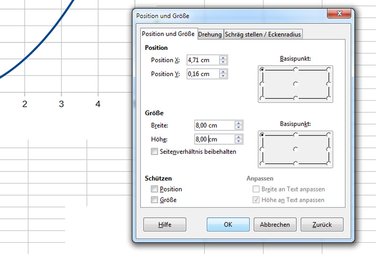Decrease Höhe with the down arrow
The width and height of the screenshot is (376, 254).
(238, 141)
